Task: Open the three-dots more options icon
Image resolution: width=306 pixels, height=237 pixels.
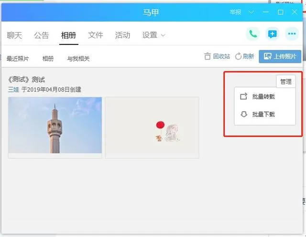Action: 292,34
